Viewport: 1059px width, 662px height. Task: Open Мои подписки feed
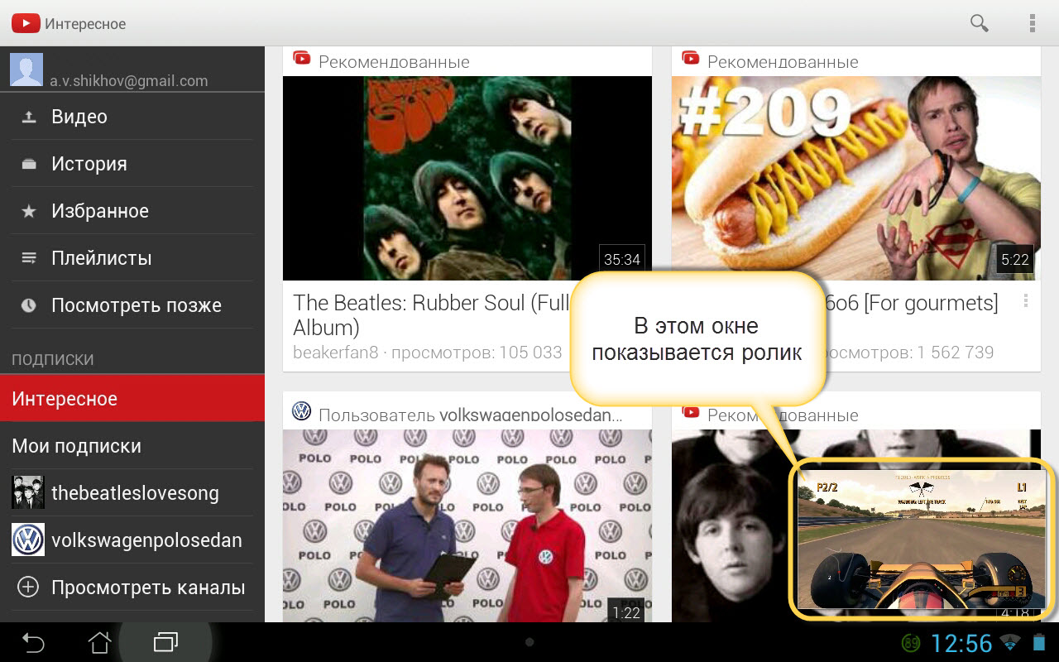pyautogui.click(x=132, y=446)
